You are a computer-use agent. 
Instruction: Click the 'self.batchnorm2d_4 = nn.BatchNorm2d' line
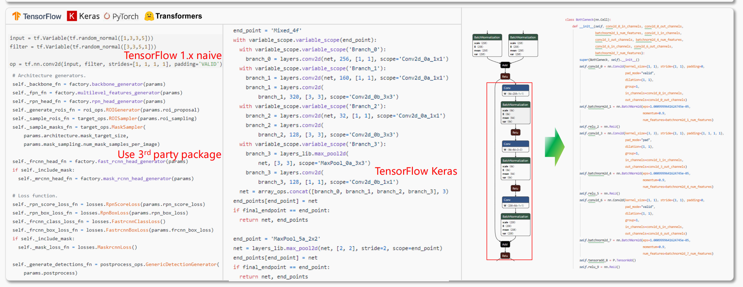point(635,174)
